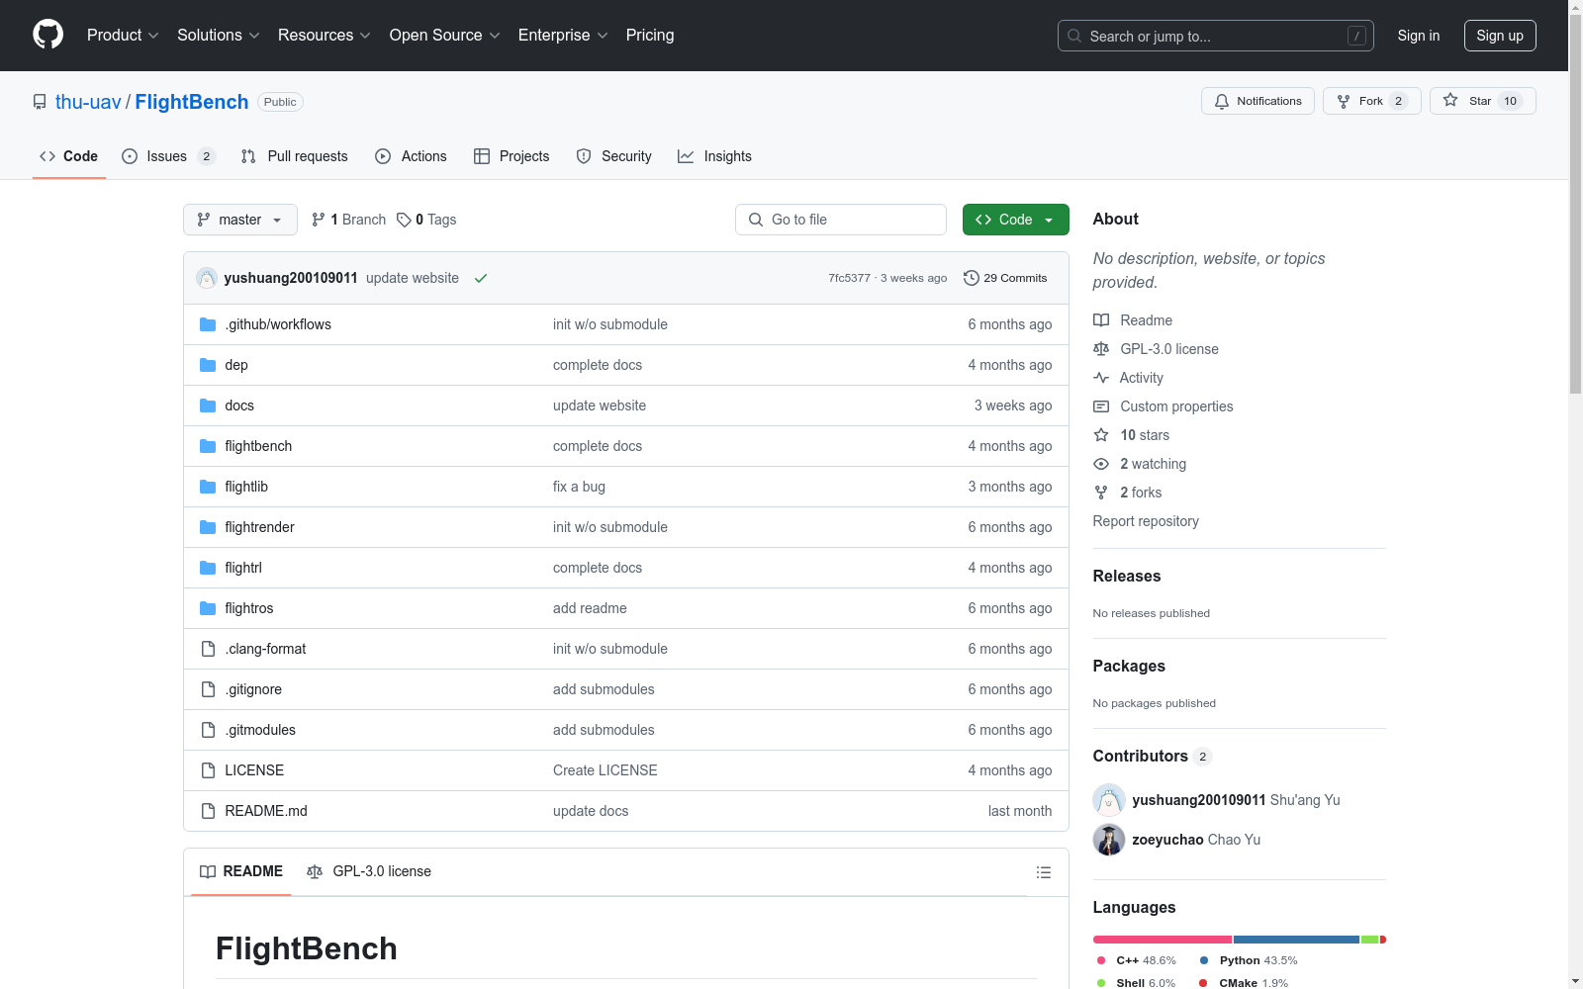Click the watching eye icon
Image resolution: width=1583 pixels, height=989 pixels.
[x=1101, y=464]
